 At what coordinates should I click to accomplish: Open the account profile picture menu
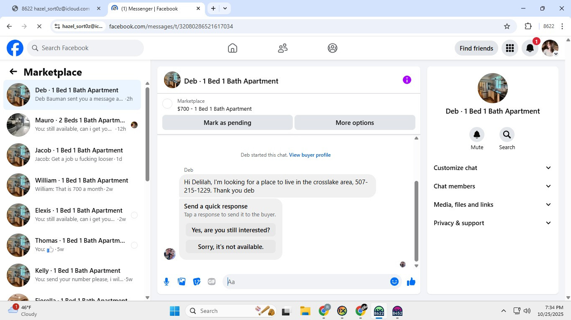click(x=550, y=48)
